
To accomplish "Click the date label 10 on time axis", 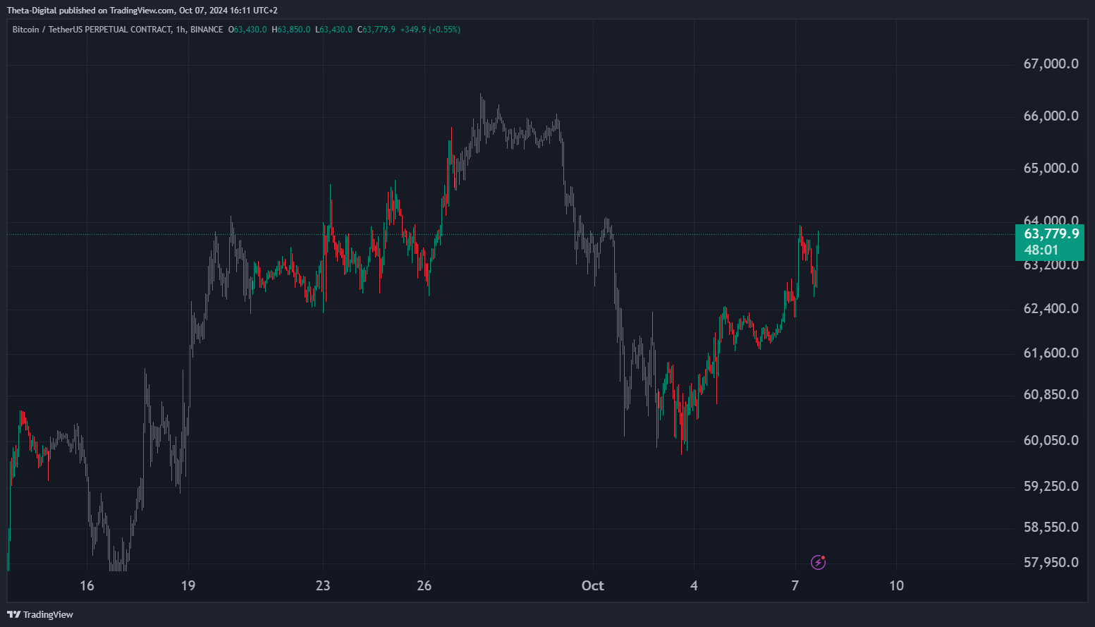I will [x=896, y=586].
